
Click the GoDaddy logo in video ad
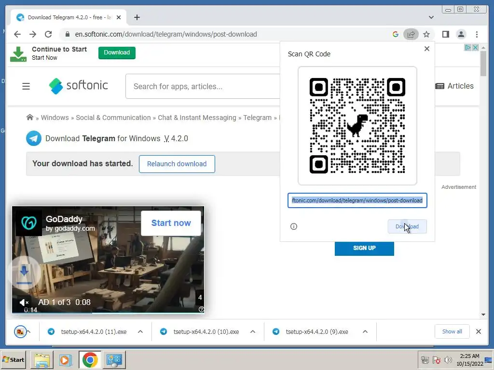[28, 223]
